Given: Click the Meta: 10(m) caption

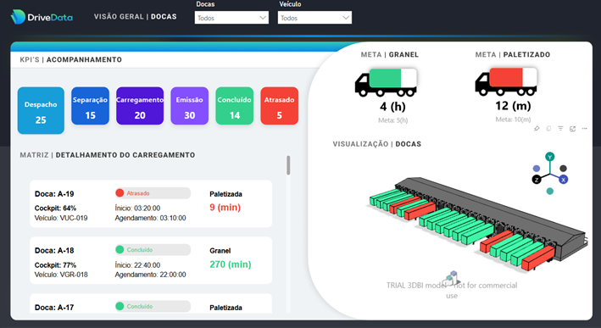Looking at the screenshot, I should pyautogui.click(x=513, y=120).
